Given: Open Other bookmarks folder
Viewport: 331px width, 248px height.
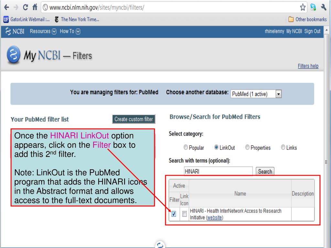Looking at the screenshot, I should click(307, 19).
